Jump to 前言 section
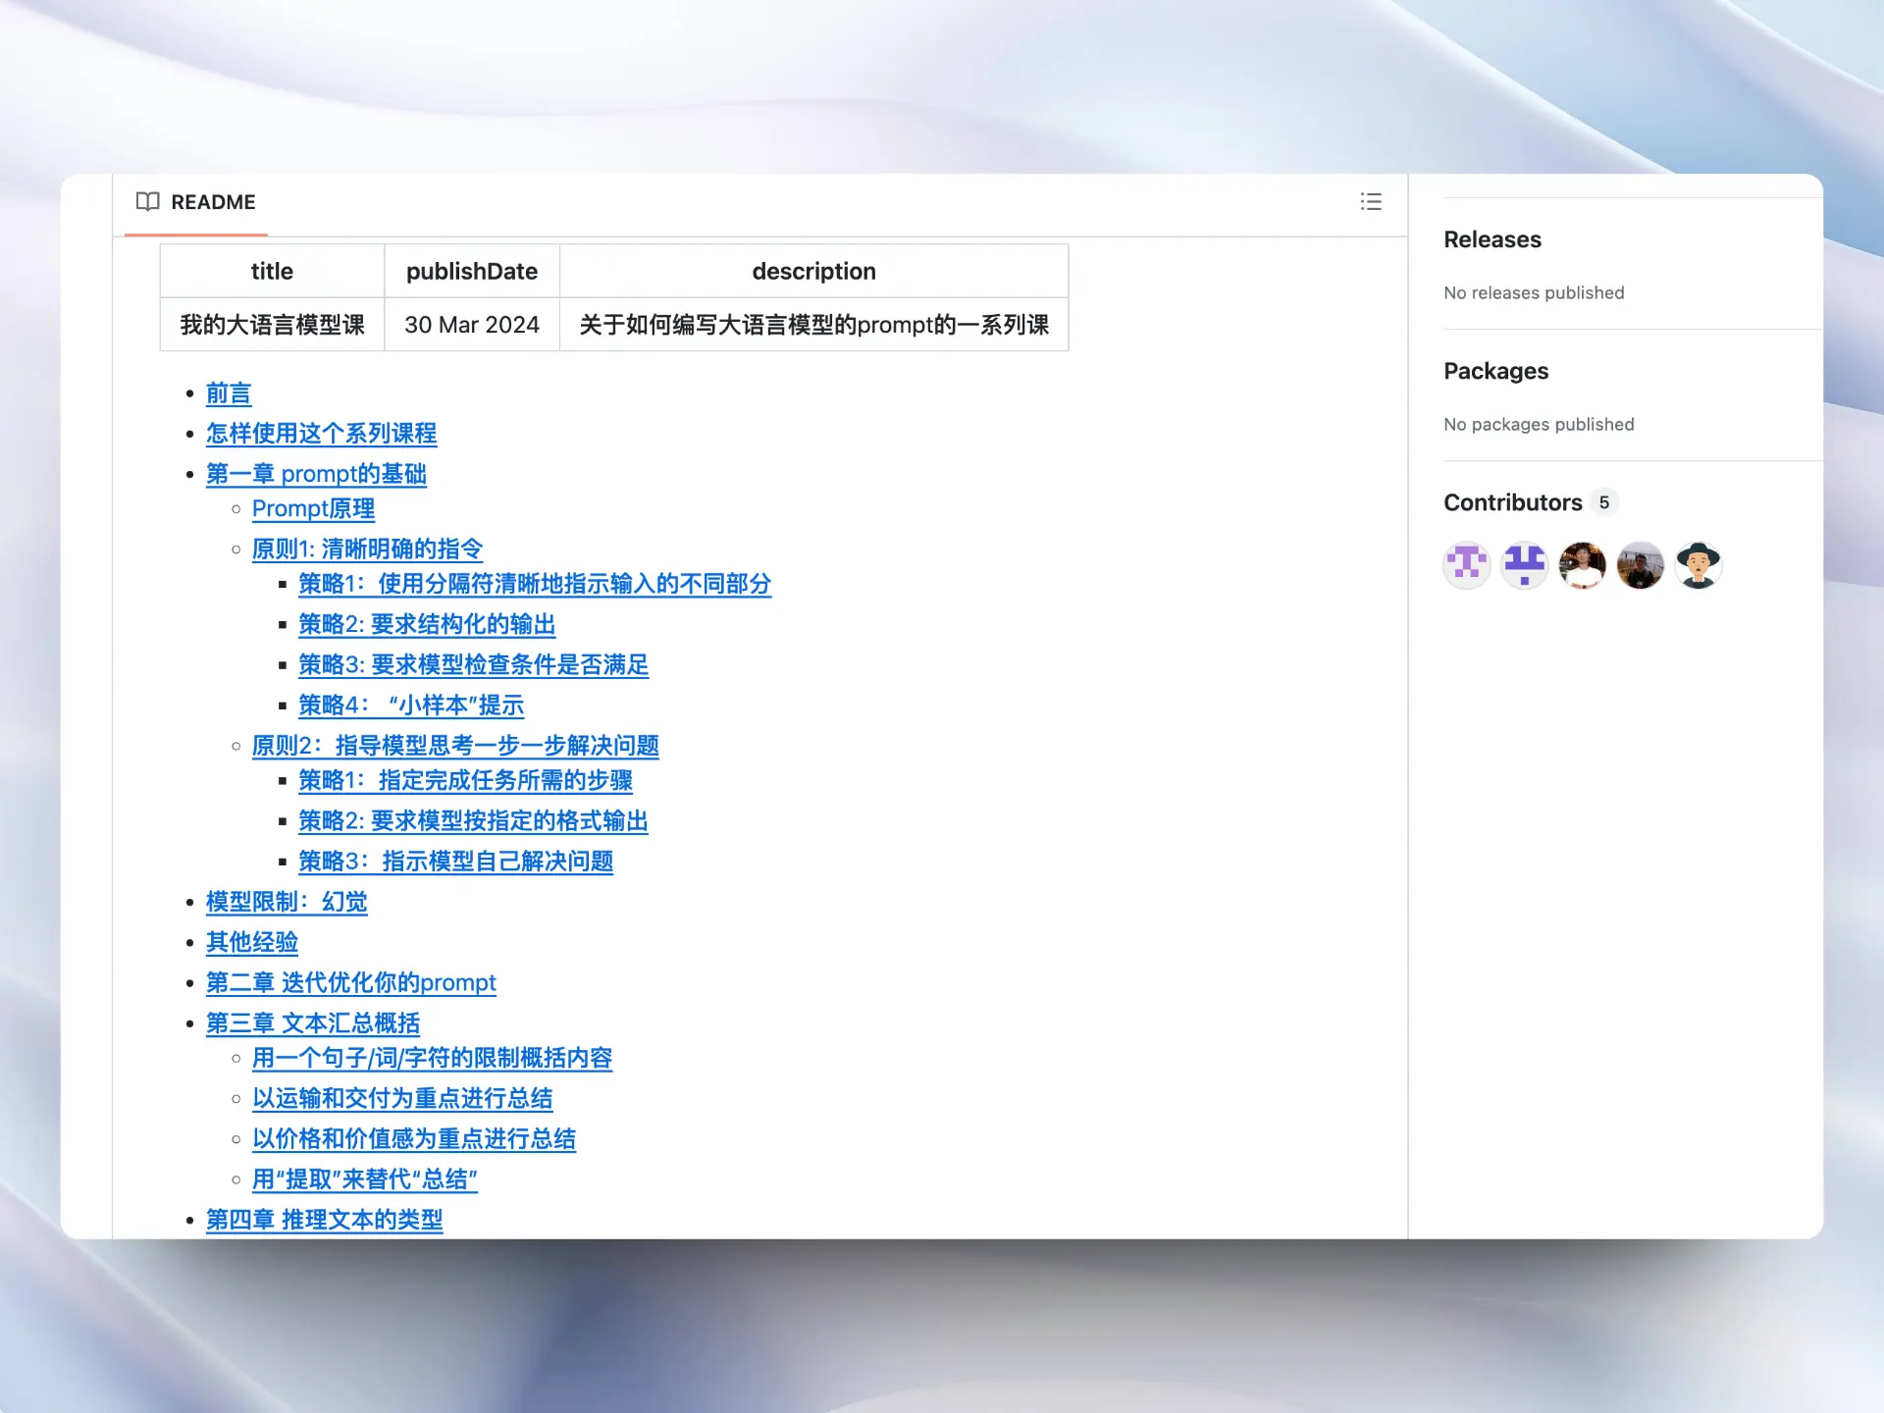This screenshot has width=1884, height=1413. coord(229,393)
